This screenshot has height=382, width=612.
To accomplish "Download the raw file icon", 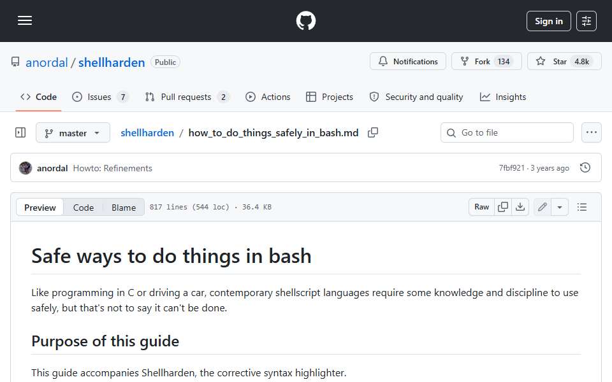I will point(520,207).
